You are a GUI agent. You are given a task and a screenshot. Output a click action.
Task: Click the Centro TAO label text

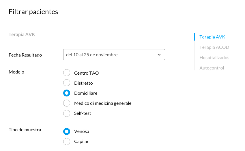click(x=86, y=73)
